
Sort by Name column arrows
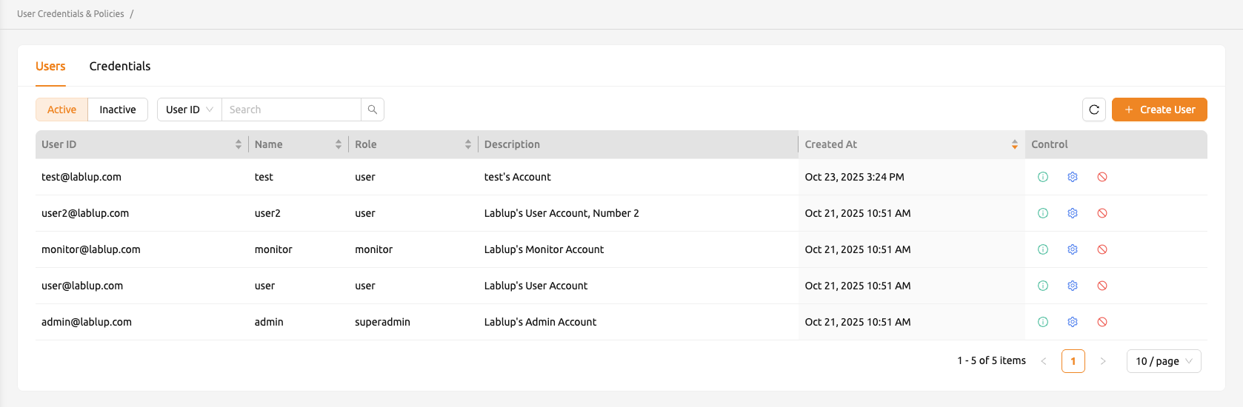(x=339, y=144)
